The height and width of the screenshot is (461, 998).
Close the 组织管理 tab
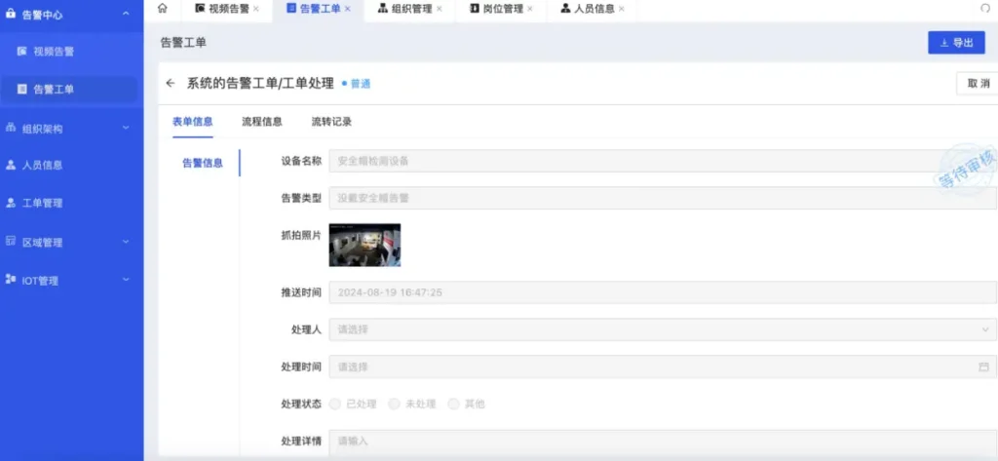440,9
